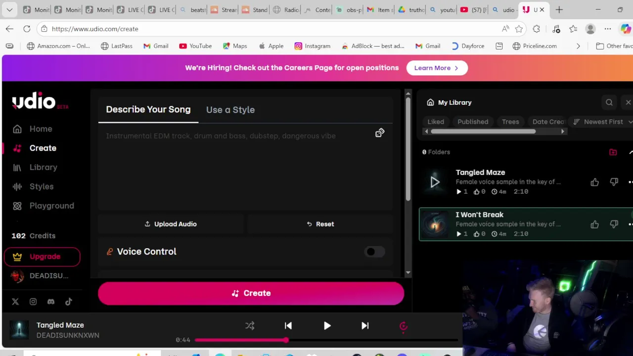Screen dimensions: 633x356
Task: Open browser settings and more menu
Action: tap(608, 29)
